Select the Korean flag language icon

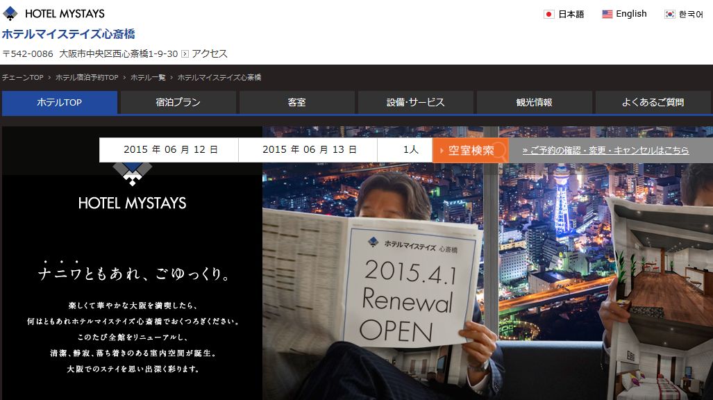[x=669, y=14]
